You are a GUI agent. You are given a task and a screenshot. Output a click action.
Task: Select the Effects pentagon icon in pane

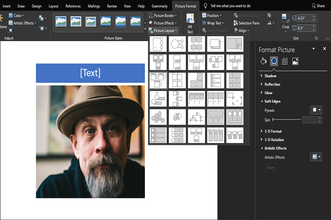pyautogui.click(x=274, y=61)
